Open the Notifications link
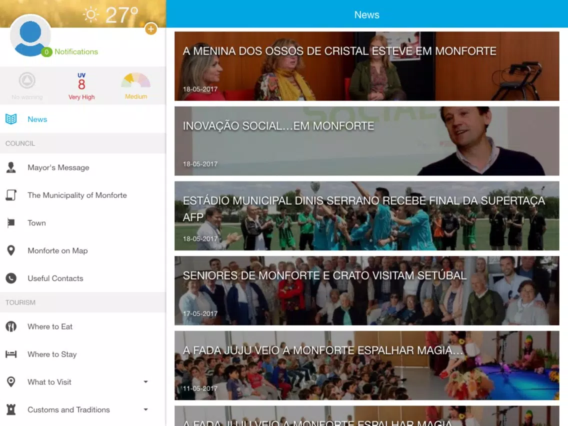 [x=76, y=52]
